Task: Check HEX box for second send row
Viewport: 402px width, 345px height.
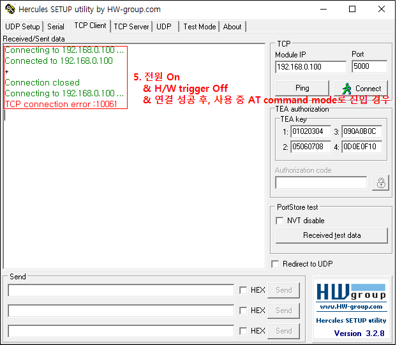Action: (x=243, y=311)
